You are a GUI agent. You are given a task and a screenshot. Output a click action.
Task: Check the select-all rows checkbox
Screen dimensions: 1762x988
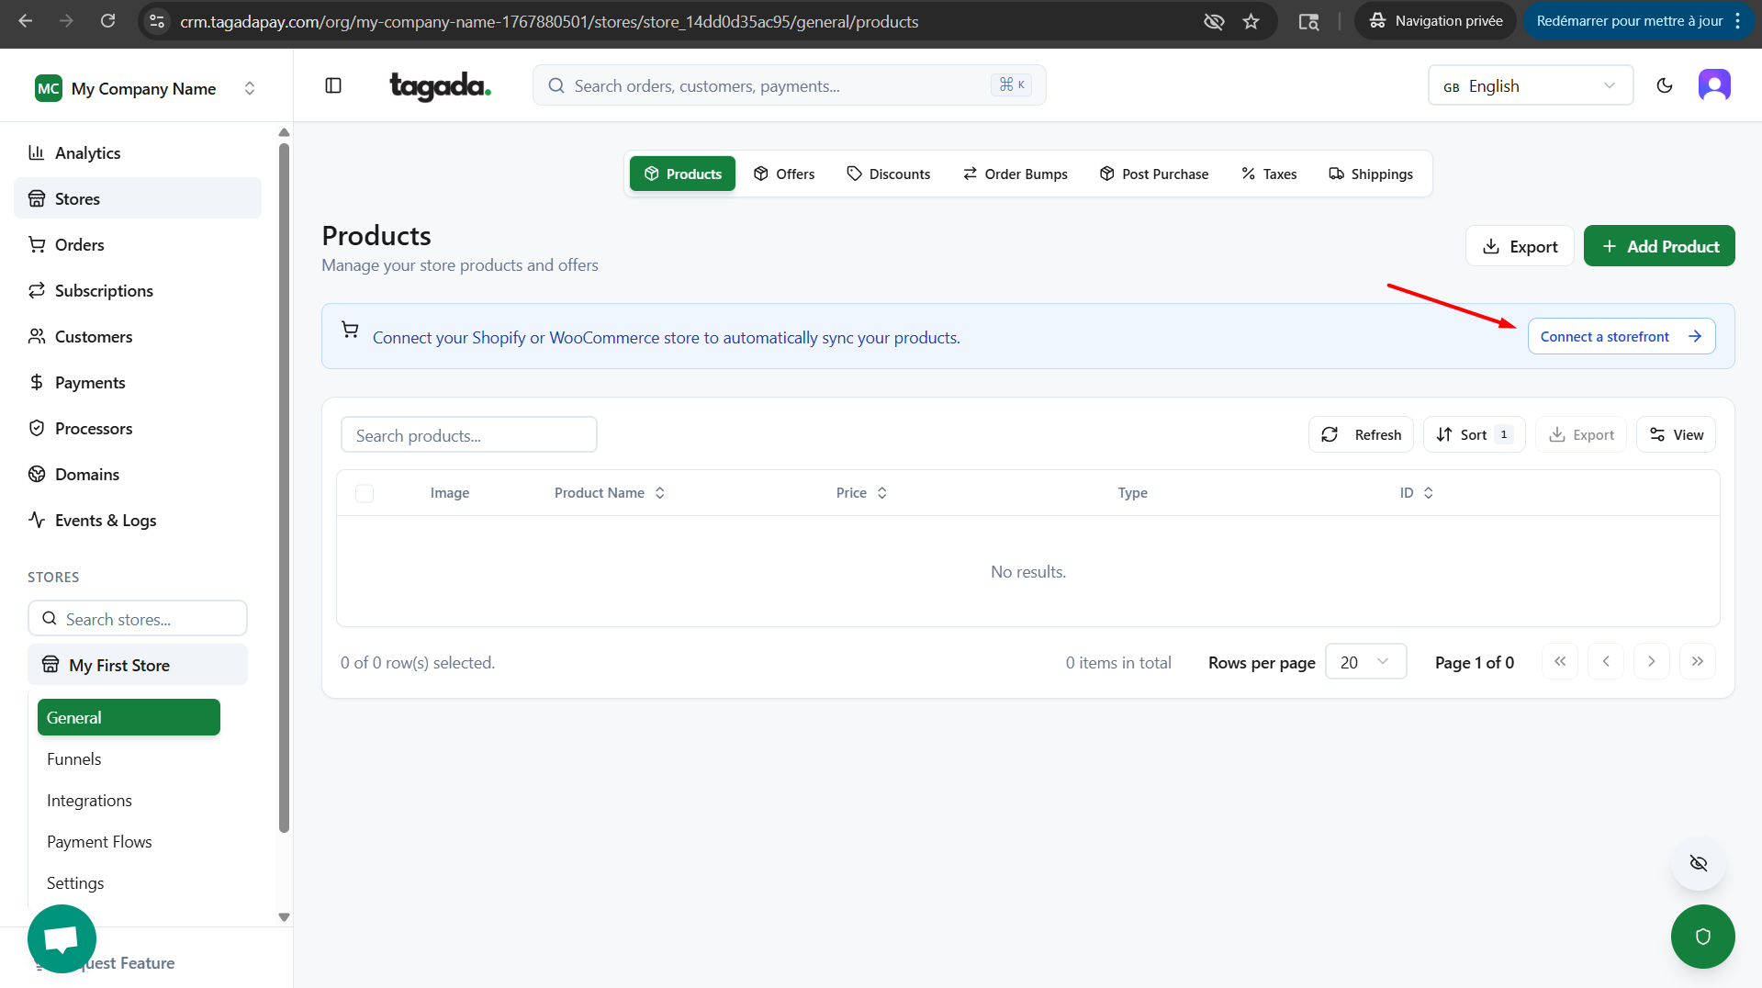365,493
